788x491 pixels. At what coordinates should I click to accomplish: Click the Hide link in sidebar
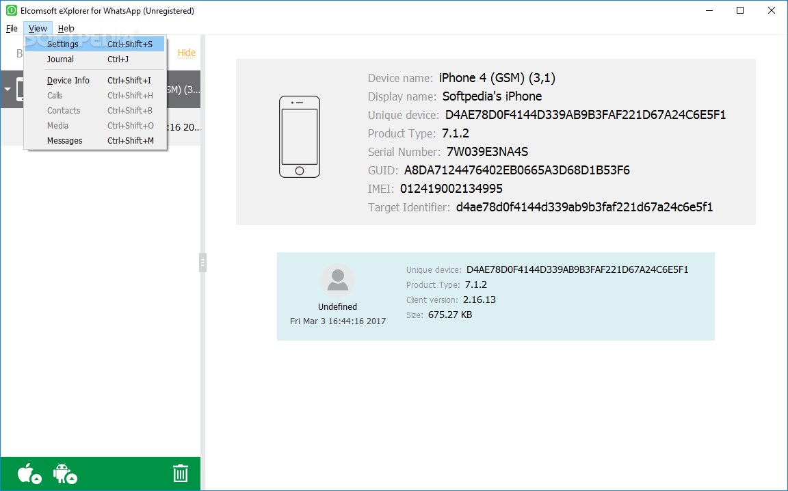click(187, 53)
